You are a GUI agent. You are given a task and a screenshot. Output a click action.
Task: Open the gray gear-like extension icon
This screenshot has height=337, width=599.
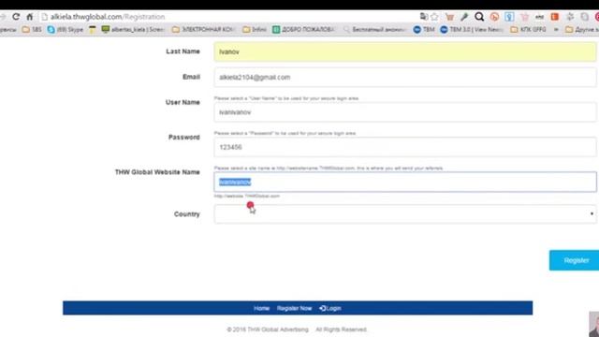(x=570, y=17)
